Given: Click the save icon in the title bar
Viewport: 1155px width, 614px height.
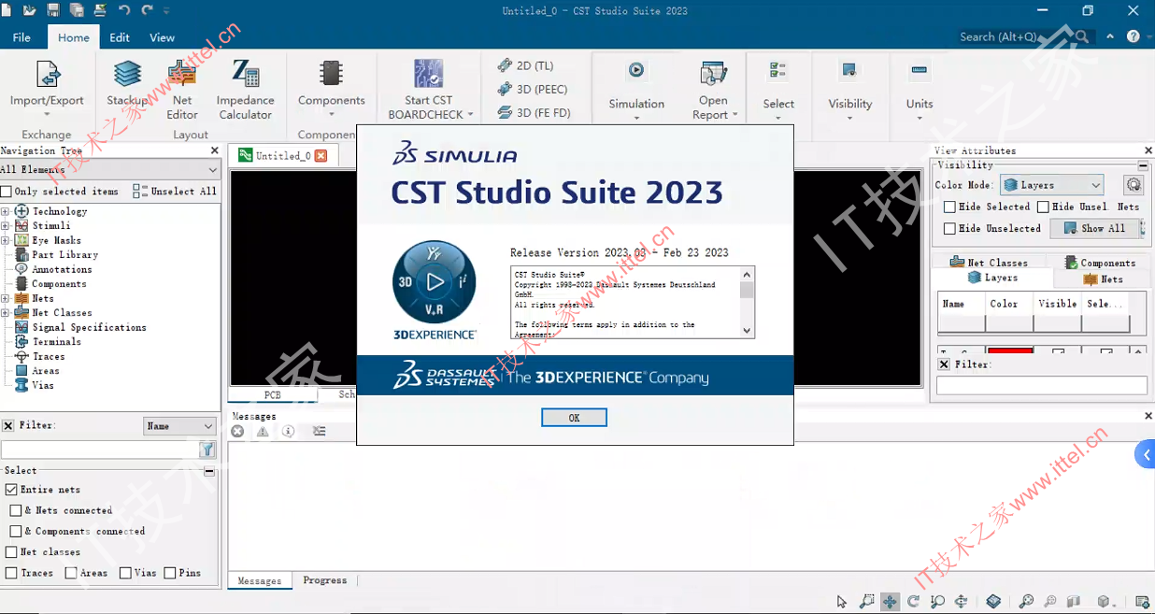Looking at the screenshot, I should [53, 10].
